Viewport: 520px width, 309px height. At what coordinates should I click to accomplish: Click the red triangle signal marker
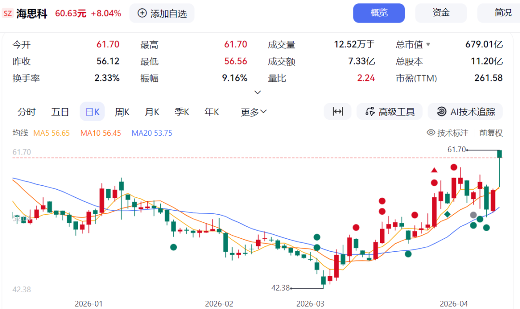[x=434, y=170]
